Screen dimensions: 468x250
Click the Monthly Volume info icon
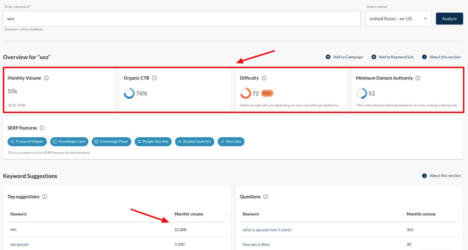coord(46,78)
